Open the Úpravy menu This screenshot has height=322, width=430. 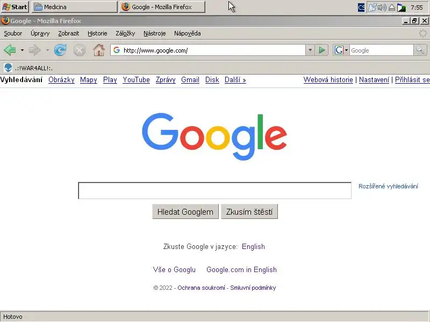tap(40, 33)
